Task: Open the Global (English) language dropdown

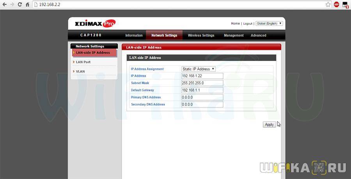Action: coord(269,23)
